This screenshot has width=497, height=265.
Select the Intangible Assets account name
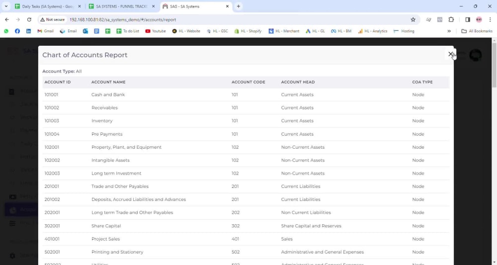click(x=110, y=160)
